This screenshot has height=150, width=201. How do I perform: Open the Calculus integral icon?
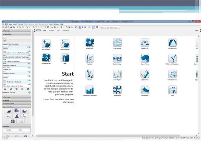pyautogui.click(x=90, y=58)
